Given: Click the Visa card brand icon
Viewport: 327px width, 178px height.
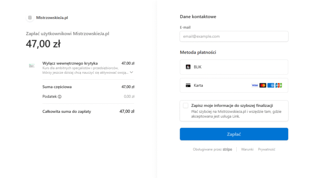Looking at the screenshot, I should [x=255, y=85].
